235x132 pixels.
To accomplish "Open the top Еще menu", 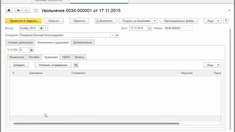I will coord(212,21).
